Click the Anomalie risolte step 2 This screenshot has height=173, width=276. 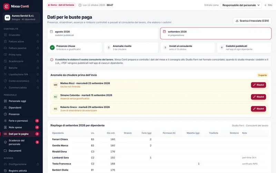click(131, 47)
